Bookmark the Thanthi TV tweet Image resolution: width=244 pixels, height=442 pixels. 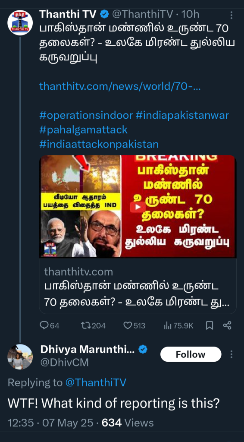coord(210,326)
